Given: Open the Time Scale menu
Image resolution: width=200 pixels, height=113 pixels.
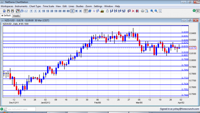Looking at the screenshot, I should [48, 6].
